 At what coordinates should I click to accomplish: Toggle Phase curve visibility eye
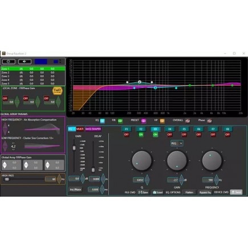[209, 121]
